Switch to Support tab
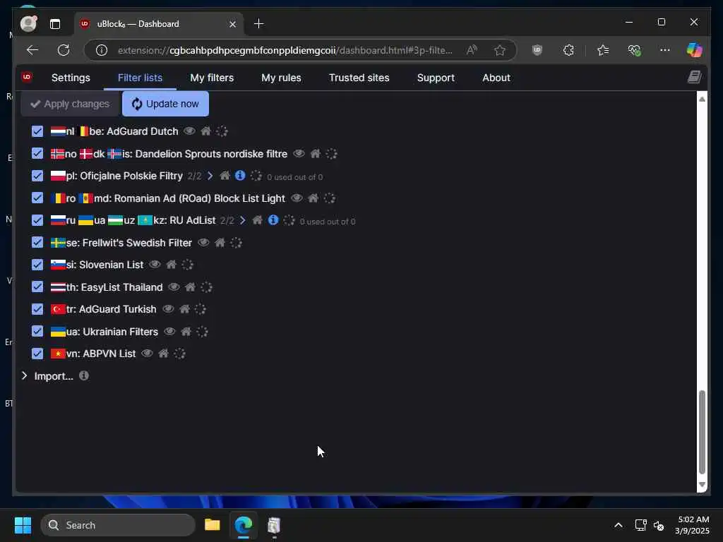723x542 pixels. (436, 78)
